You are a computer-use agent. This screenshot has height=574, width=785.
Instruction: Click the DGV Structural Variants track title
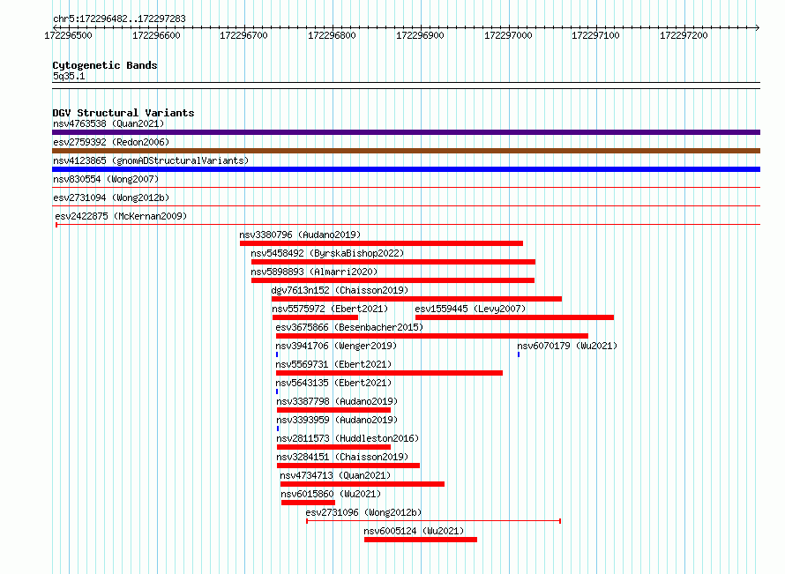[123, 113]
